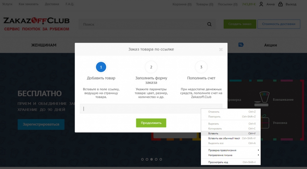Click the Создать заказ button
Viewport: 307px width, 169px height.
[240, 24]
